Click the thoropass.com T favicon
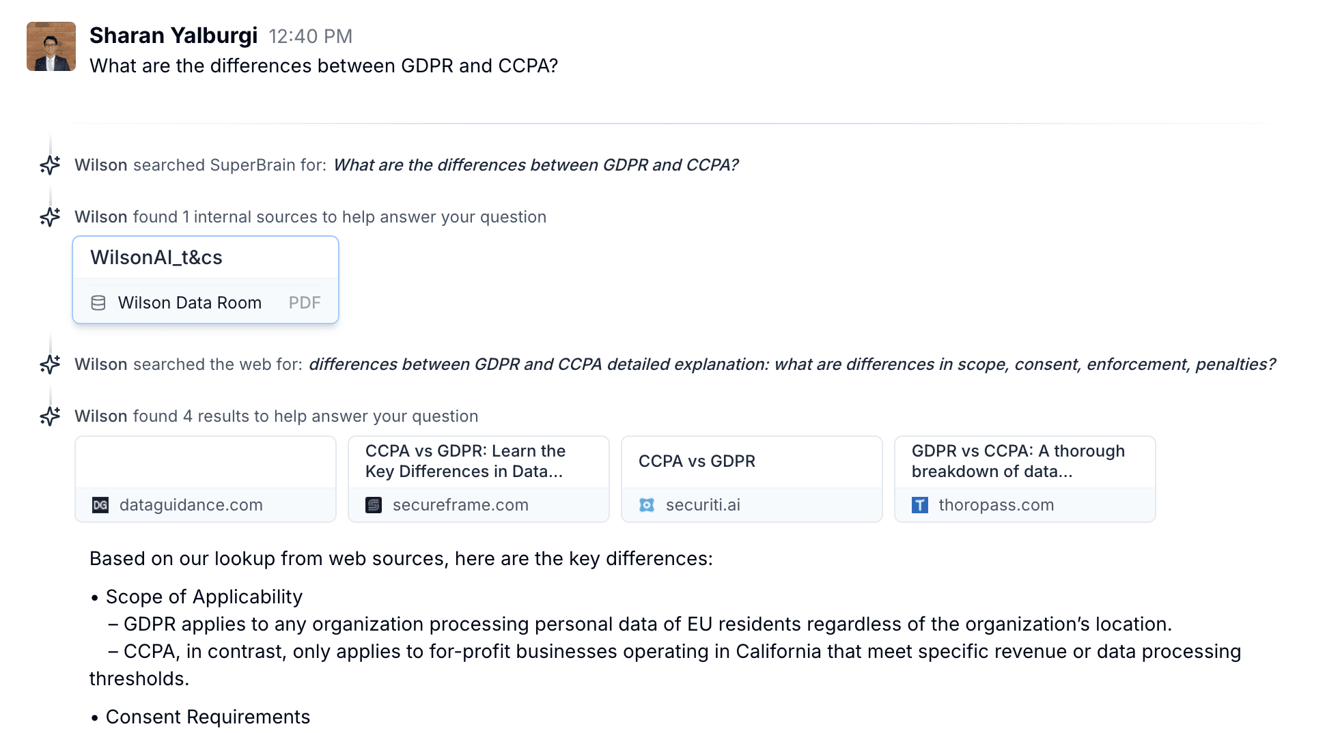The width and height of the screenshot is (1325, 733). pos(920,505)
